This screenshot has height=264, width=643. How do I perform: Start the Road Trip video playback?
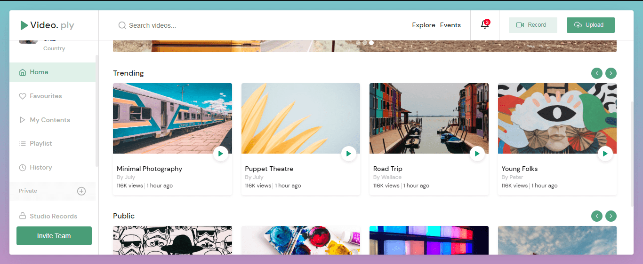pyautogui.click(x=477, y=154)
